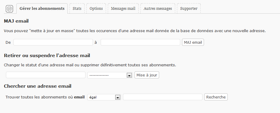Viewport: 280px width, 113px height.
Task: Open the 'égal' comparison dropdown
Action: 104,97
